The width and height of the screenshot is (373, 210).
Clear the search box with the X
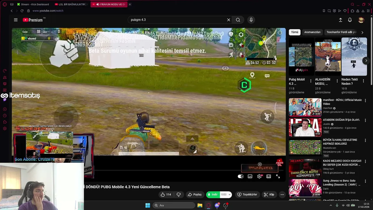click(229, 20)
